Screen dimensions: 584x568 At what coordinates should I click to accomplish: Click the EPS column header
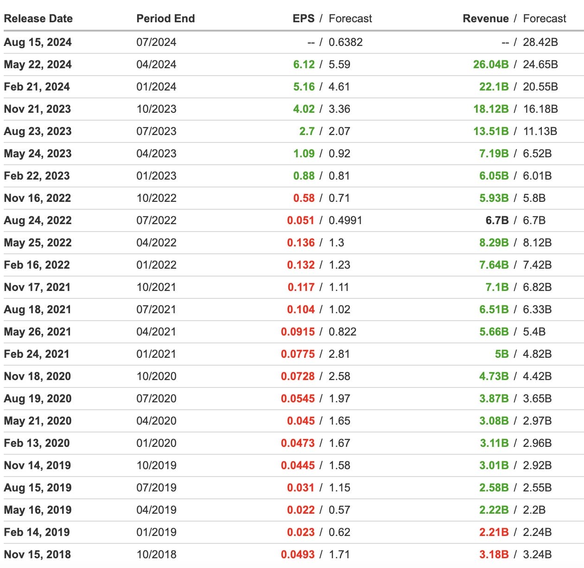click(304, 19)
